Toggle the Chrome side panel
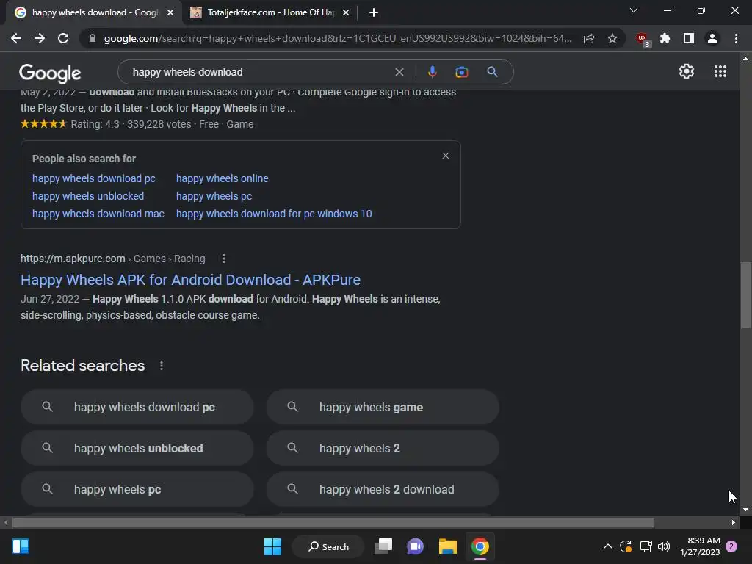The image size is (752, 564). click(x=689, y=38)
